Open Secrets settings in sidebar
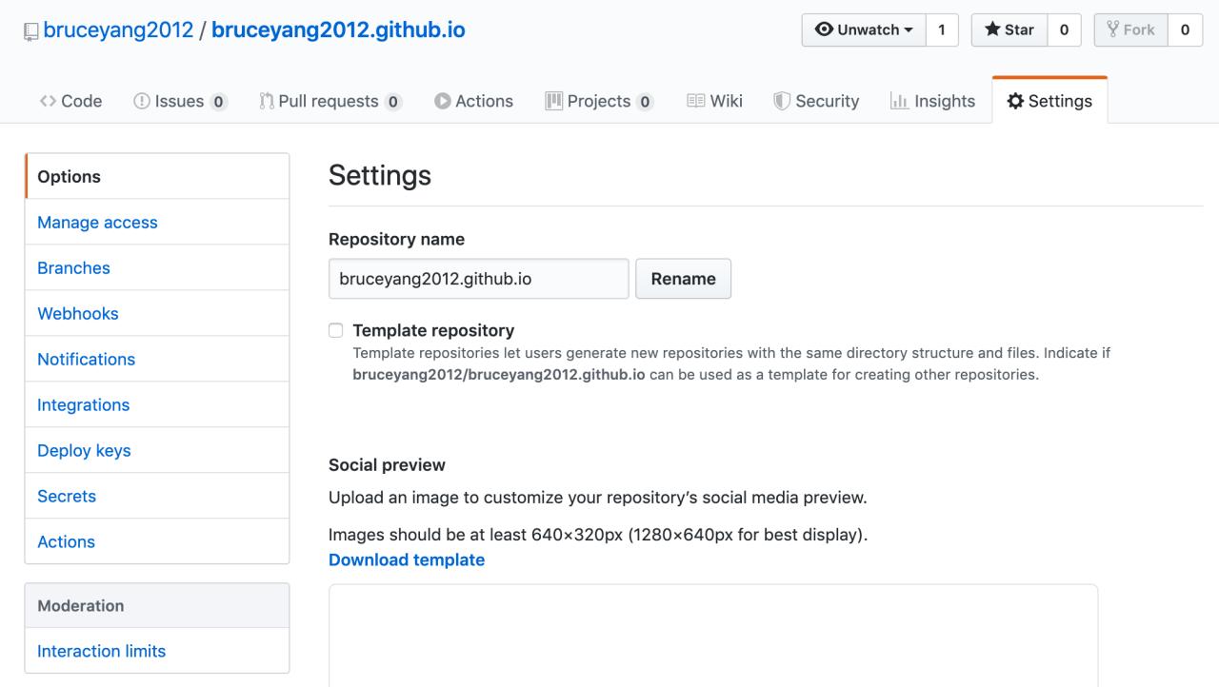1219x687 pixels. [x=157, y=496]
